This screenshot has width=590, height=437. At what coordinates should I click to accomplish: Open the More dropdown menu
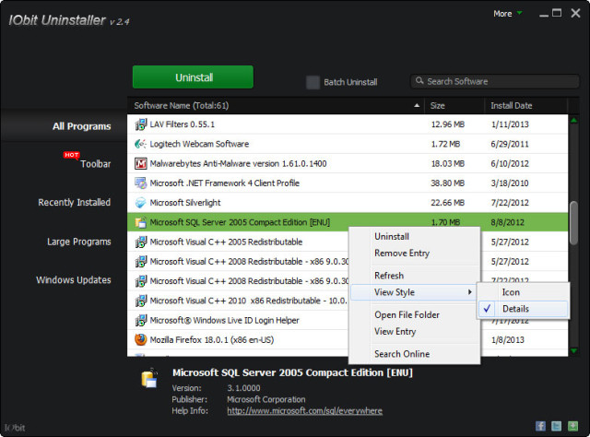tap(507, 14)
